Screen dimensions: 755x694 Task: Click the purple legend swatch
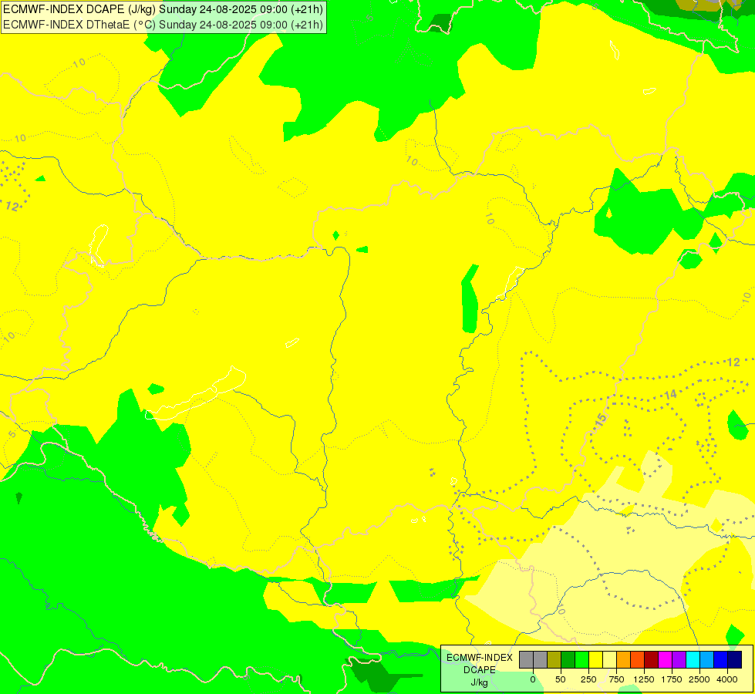coord(679,660)
